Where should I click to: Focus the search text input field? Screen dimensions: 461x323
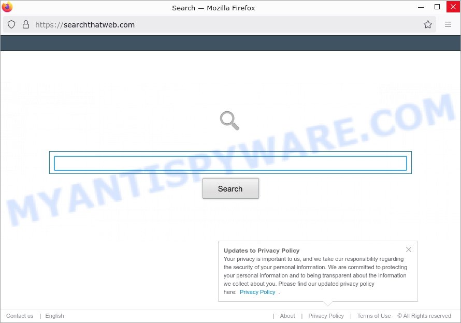(x=230, y=163)
